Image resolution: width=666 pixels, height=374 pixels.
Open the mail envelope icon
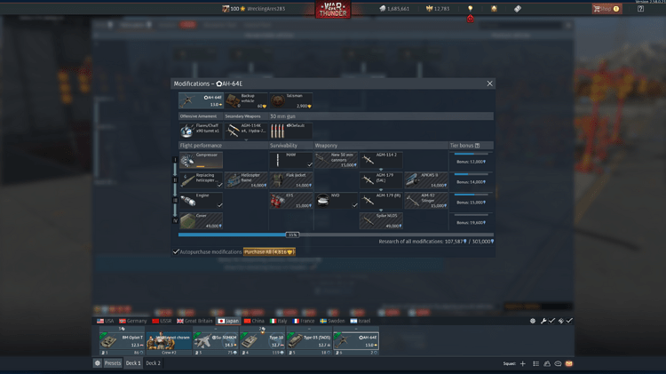coord(568,364)
